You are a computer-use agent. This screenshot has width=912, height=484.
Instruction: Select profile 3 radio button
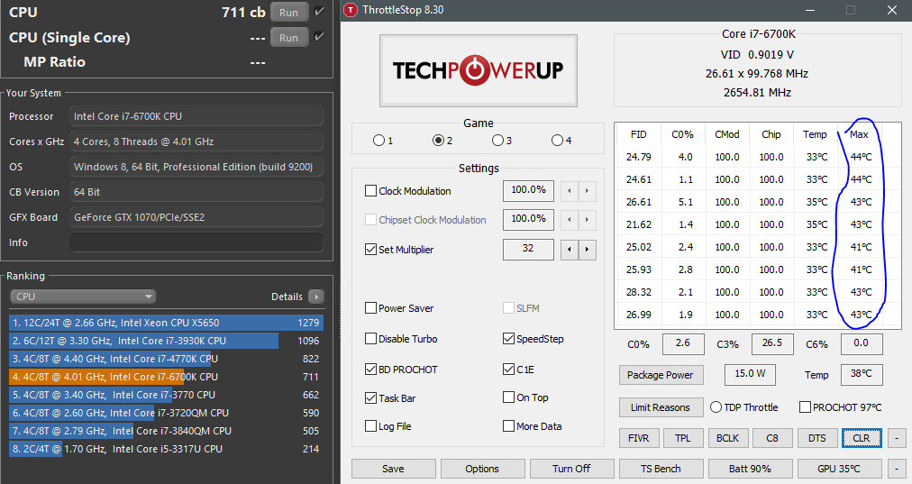(497, 141)
